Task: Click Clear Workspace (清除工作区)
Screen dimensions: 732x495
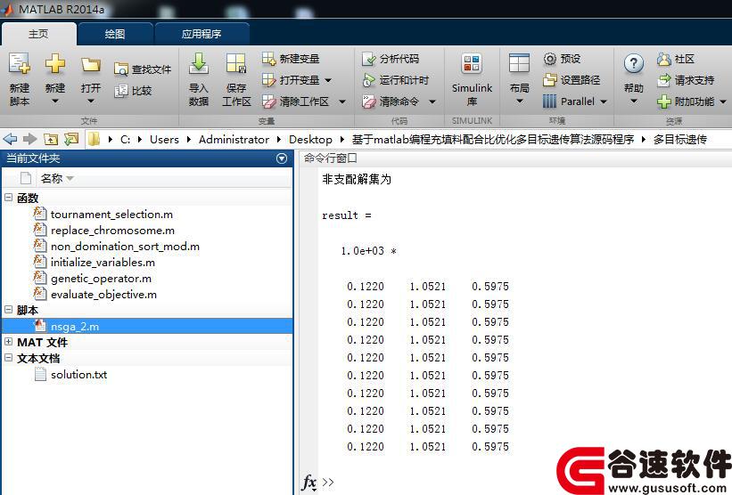Action: click(295, 101)
